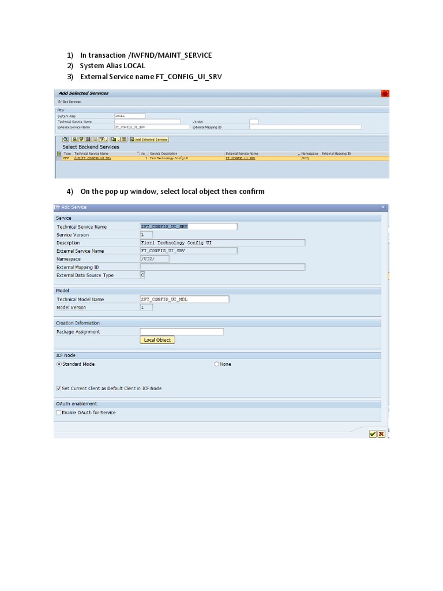
Task: Open the FT_CONFIG_UI_SRV external service link in table
Action: click(x=241, y=158)
